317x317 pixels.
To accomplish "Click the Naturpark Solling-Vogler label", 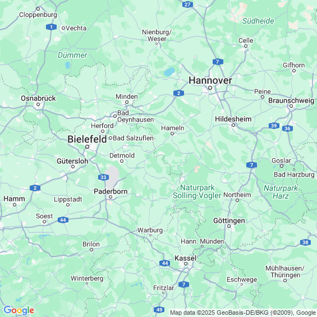I will click(x=197, y=192).
